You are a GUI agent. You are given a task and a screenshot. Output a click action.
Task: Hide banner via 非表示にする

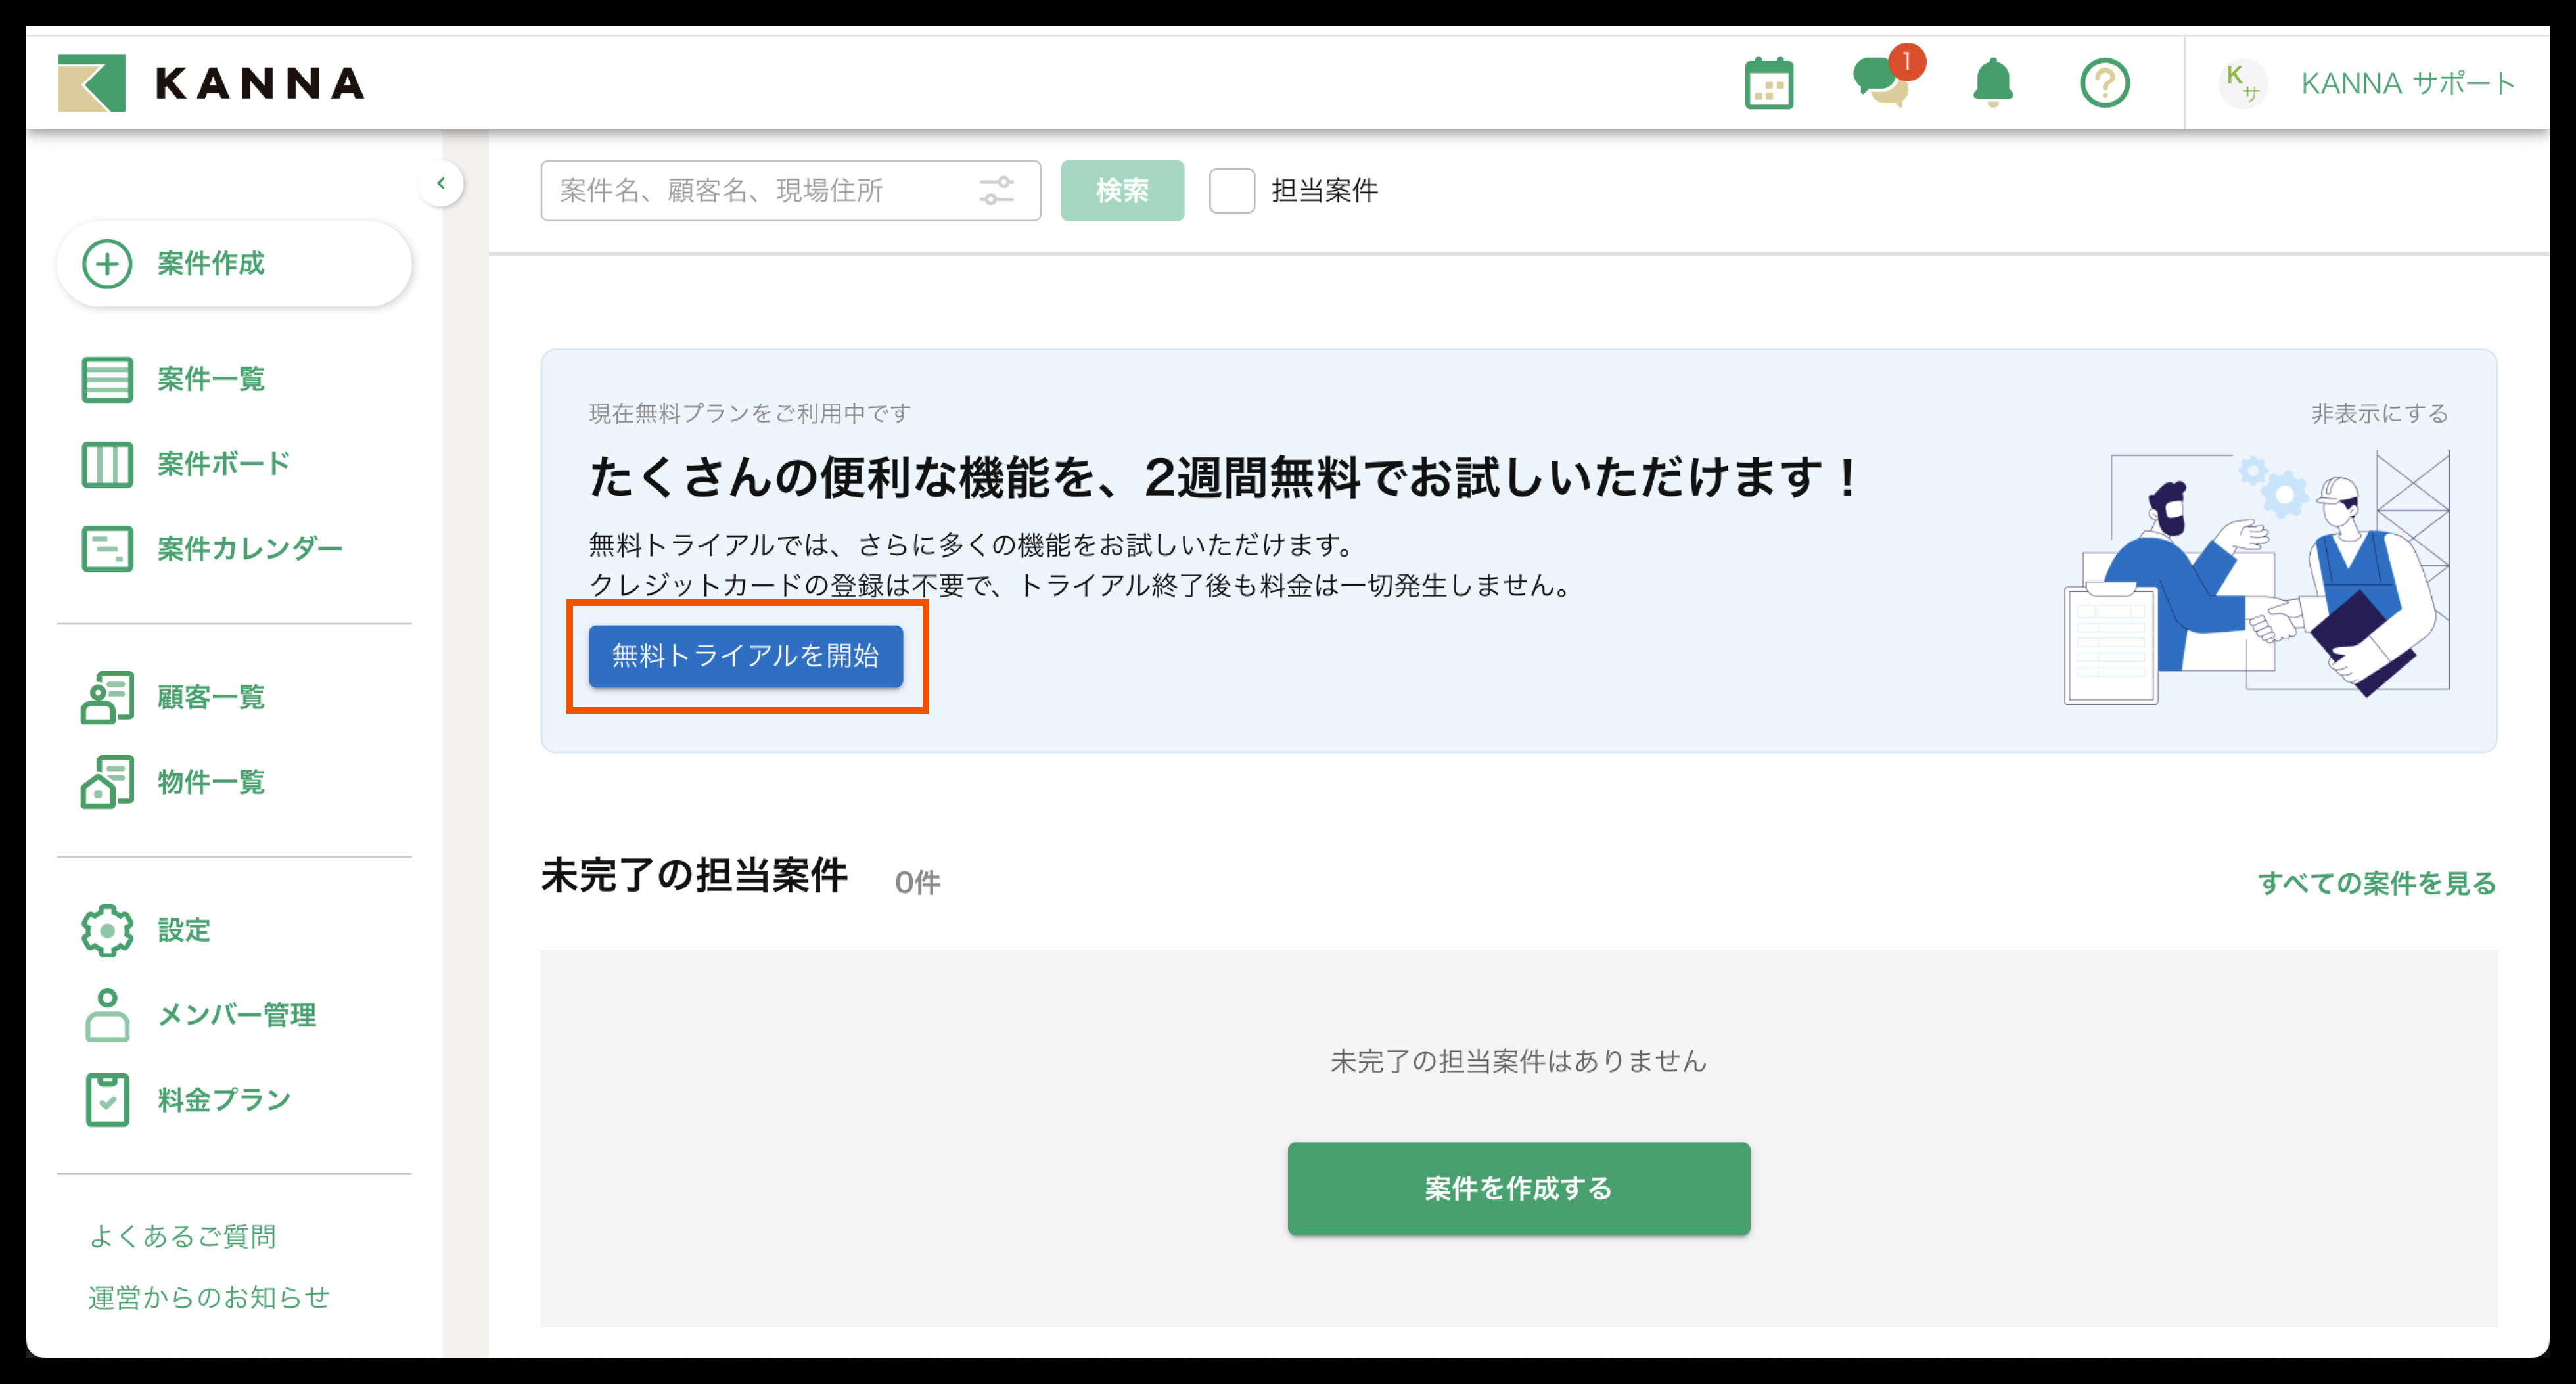click(2379, 413)
